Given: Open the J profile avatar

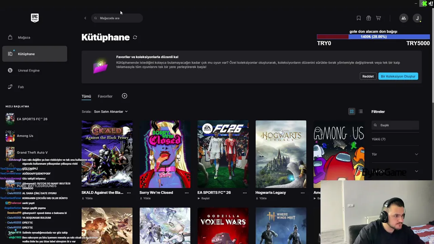Looking at the screenshot, I should coord(417,18).
